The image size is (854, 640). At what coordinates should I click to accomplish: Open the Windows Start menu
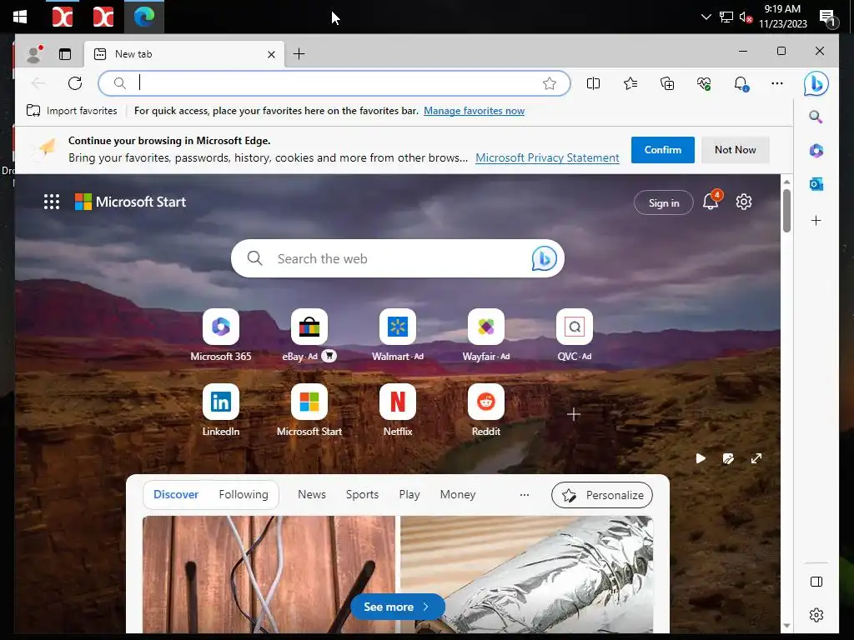(20, 17)
